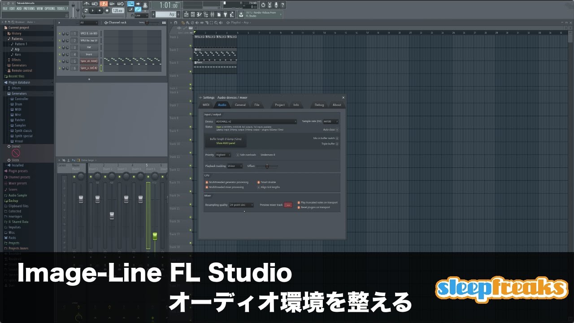Switch to the Project settings tab

click(x=280, y=105)
